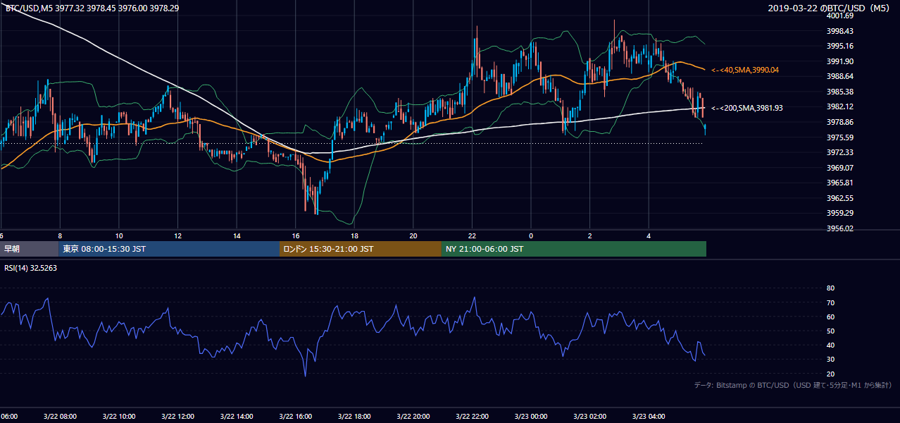Click RSI scale value 70
900x423 pixels.
tap(830, 302)
